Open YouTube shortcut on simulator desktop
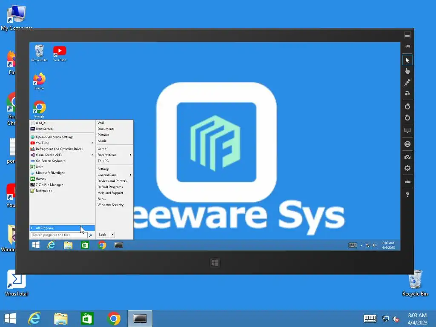Screen dimensions: 436x327 click(x=60, y=54)
